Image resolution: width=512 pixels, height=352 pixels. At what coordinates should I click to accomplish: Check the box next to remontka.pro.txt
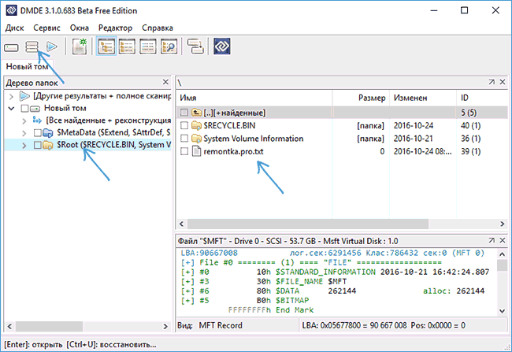pyautogui.click(x=185, y=150)
